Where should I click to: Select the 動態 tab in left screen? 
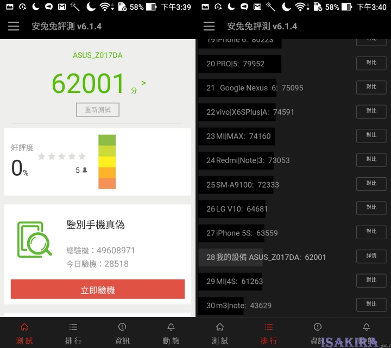point(171,333)
